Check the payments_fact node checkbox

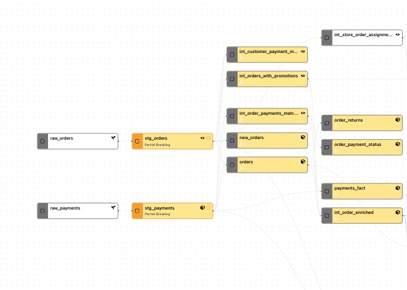[x=327, y=191]
